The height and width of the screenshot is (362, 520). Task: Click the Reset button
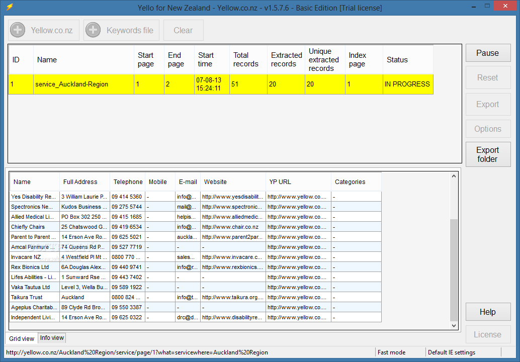[488, 77]
